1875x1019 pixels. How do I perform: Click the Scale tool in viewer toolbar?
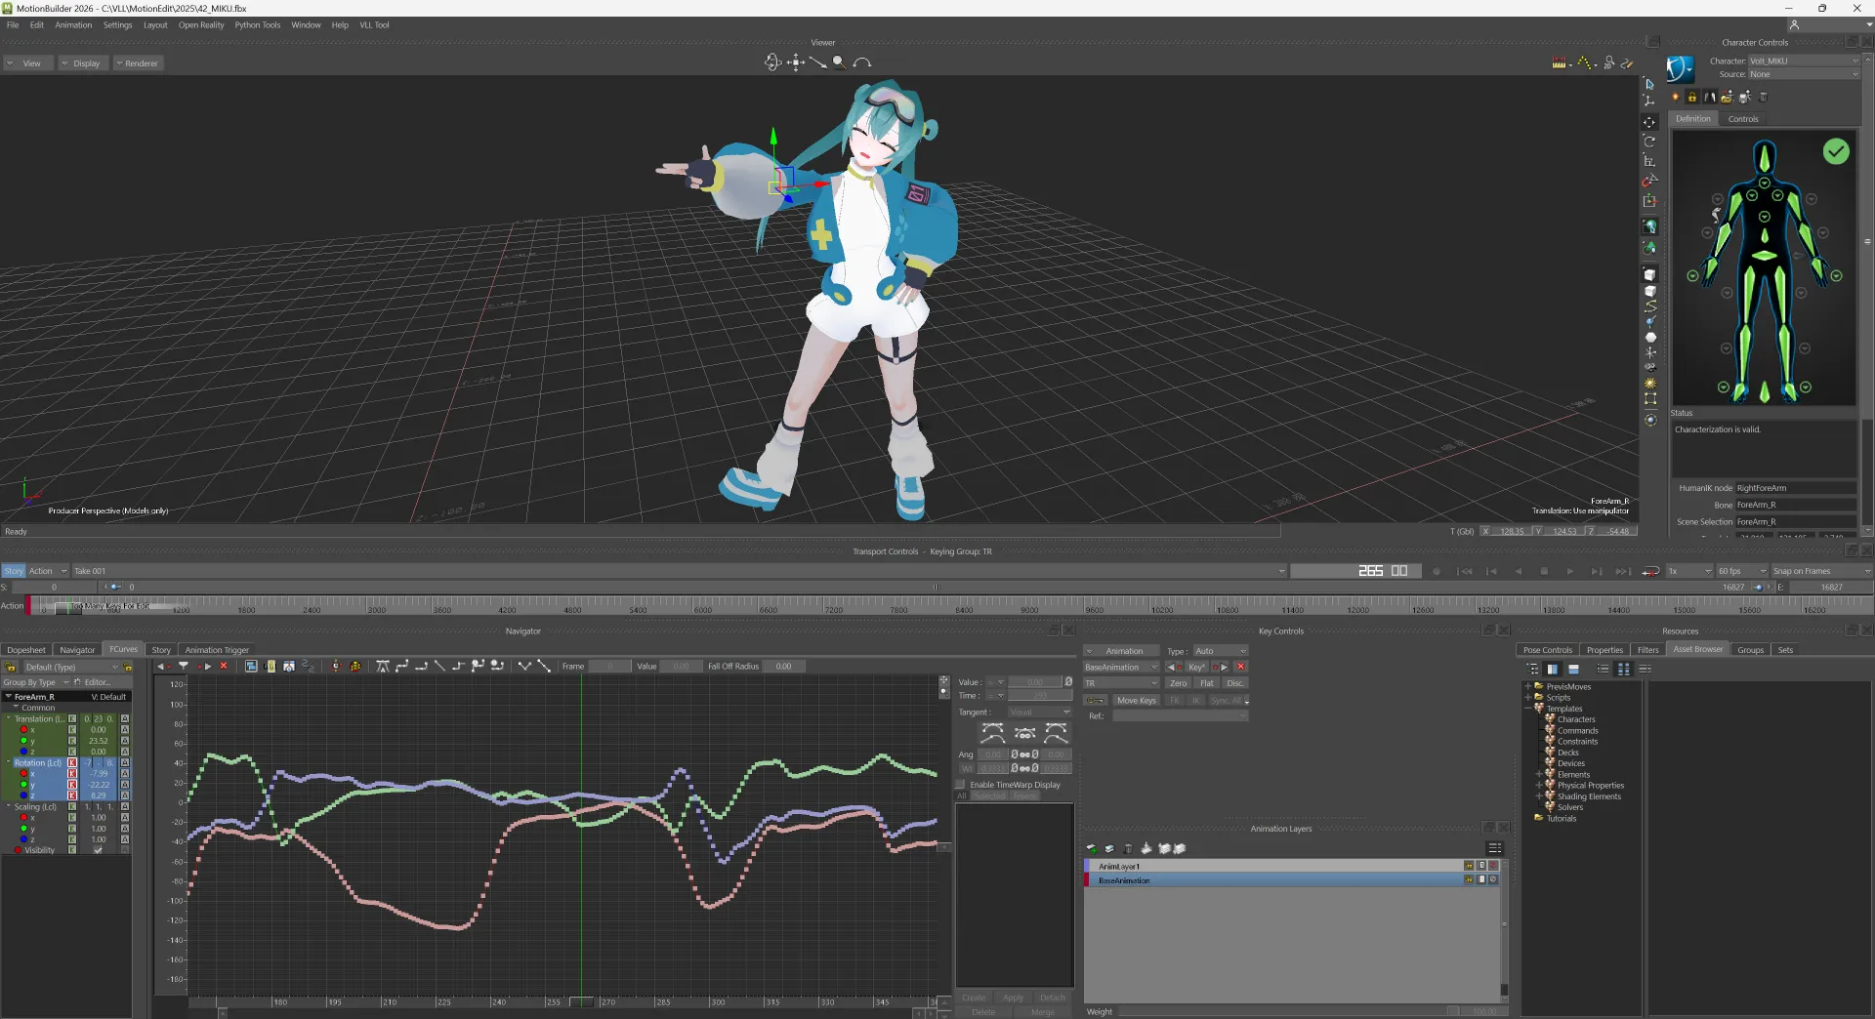pyautogui.click(x=1649, y=161)
